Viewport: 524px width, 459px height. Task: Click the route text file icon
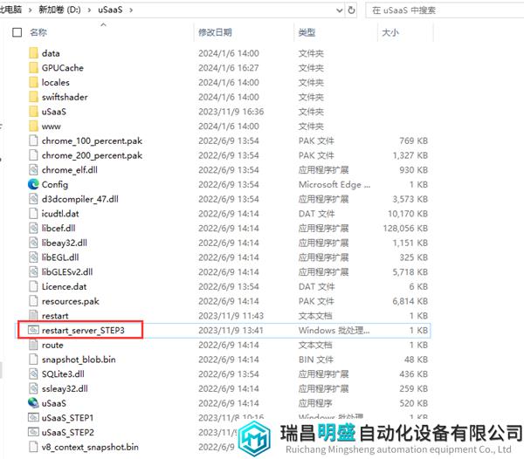pyautogui.click(x=33, y=346)
